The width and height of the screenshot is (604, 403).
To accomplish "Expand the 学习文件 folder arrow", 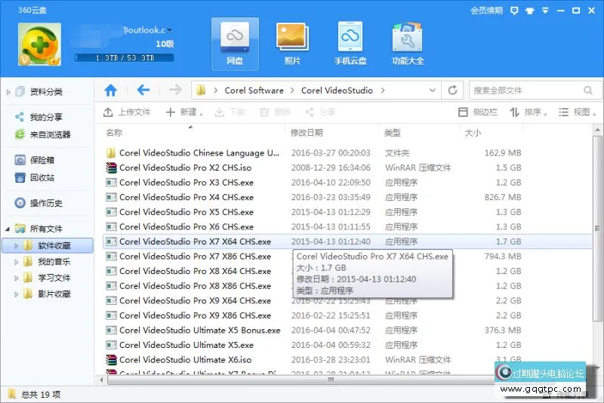I will pyautogui.click(x=16, y=278).
